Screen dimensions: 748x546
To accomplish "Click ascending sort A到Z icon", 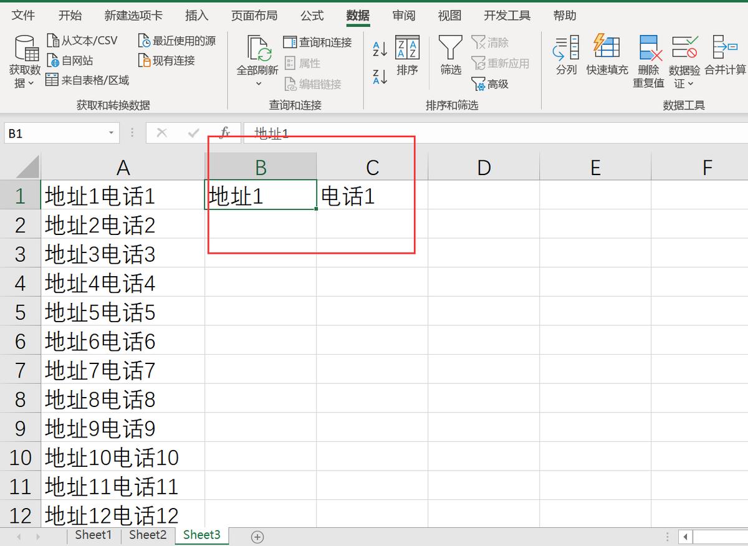I will click(x=380, y=47).
